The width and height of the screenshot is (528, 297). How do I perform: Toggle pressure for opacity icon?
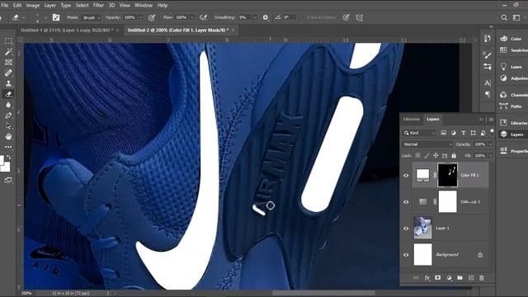152,17
